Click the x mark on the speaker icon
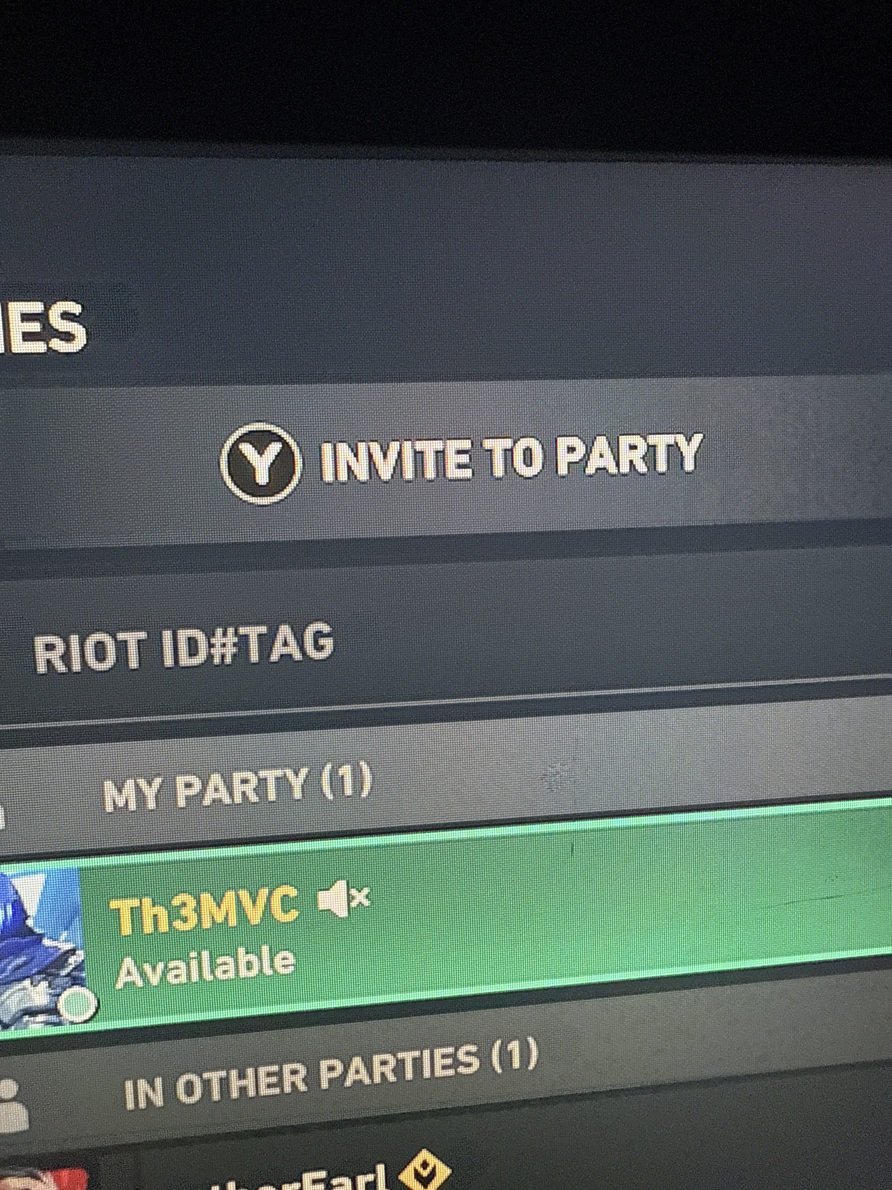The image size is (892, 1190). click(x=361, y=897)
